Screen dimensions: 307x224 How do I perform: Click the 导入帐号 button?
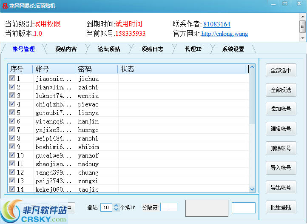click(x=281, y=168)
